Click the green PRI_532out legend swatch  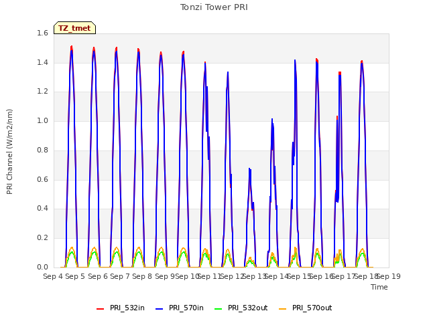click(218, 308)
